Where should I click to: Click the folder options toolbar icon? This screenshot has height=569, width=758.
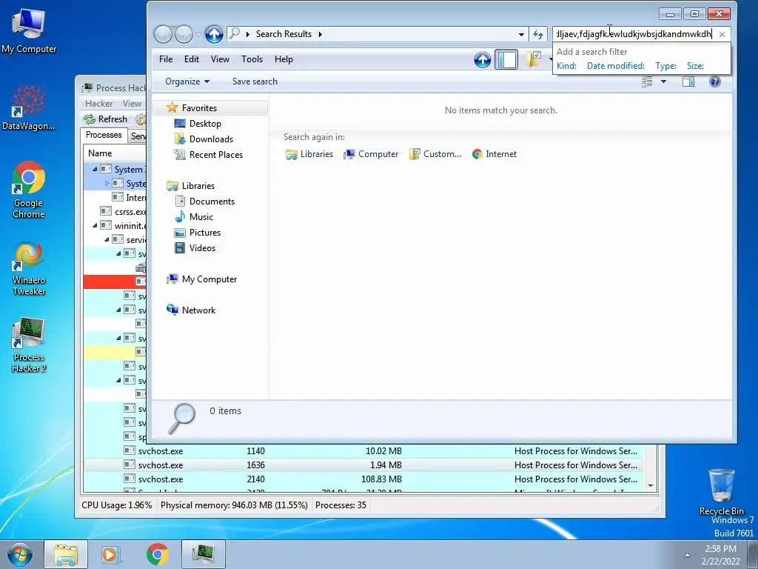[x=533, y=59]
